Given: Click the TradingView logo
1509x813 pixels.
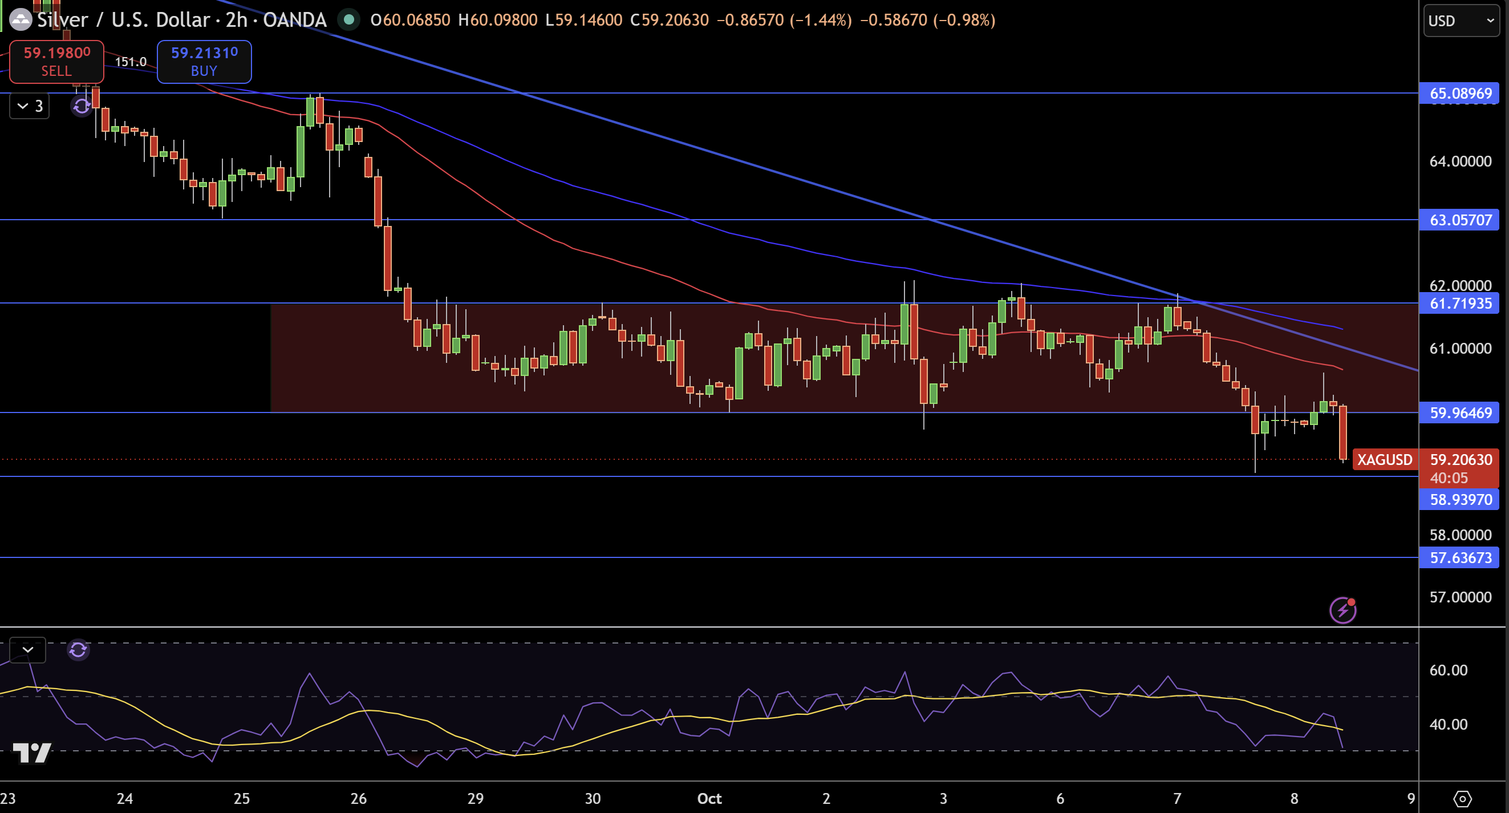Looking at the screenshot, I should pyautogui.click(x=31, y=753).
